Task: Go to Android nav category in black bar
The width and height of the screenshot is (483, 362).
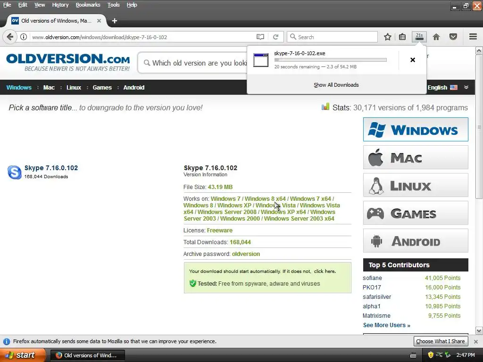Action: (x=133, y=87)
